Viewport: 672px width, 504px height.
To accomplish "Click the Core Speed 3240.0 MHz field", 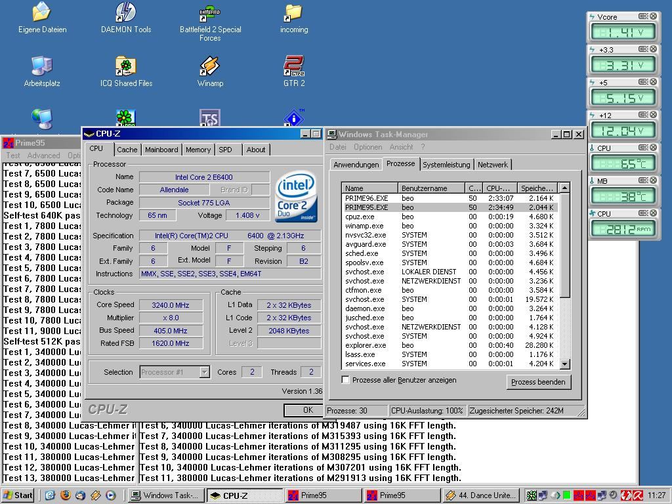I will coord(171,305).
